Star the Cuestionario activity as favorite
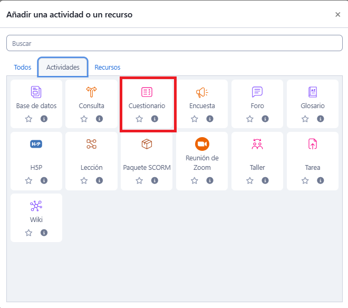 139,119
